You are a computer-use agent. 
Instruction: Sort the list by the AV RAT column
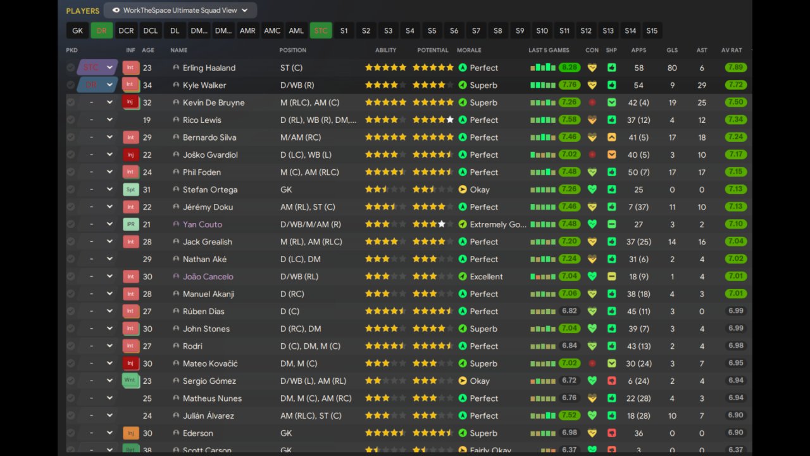click(732, 50)
